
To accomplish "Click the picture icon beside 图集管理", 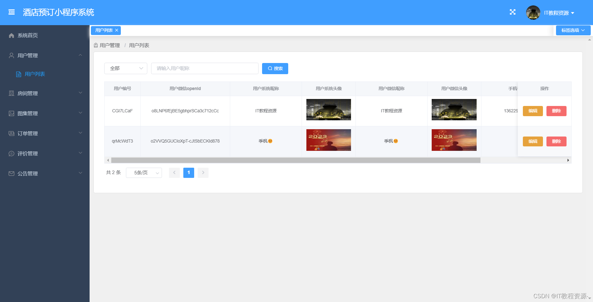I will 11,113.
